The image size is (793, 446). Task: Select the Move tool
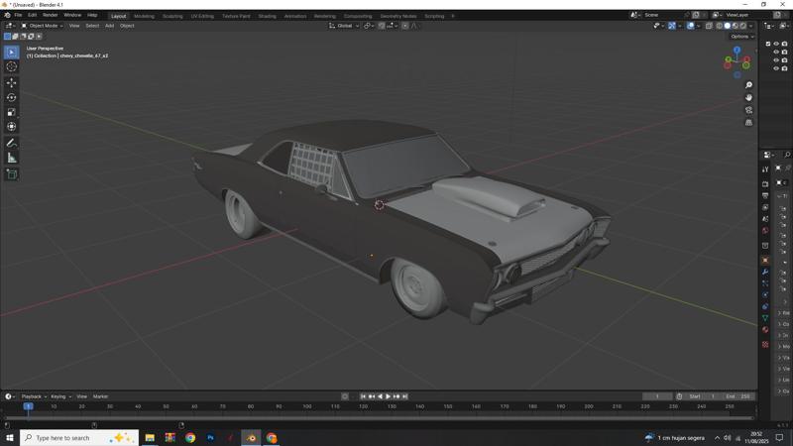click(x=12, y=82)
